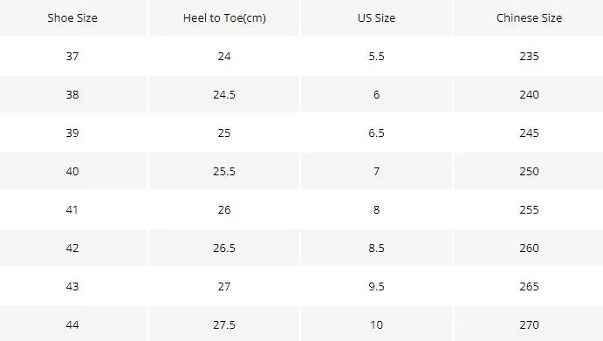Click the Chinese size 235 cell
The width and height of the screenshot is (603, 341).
529,56
